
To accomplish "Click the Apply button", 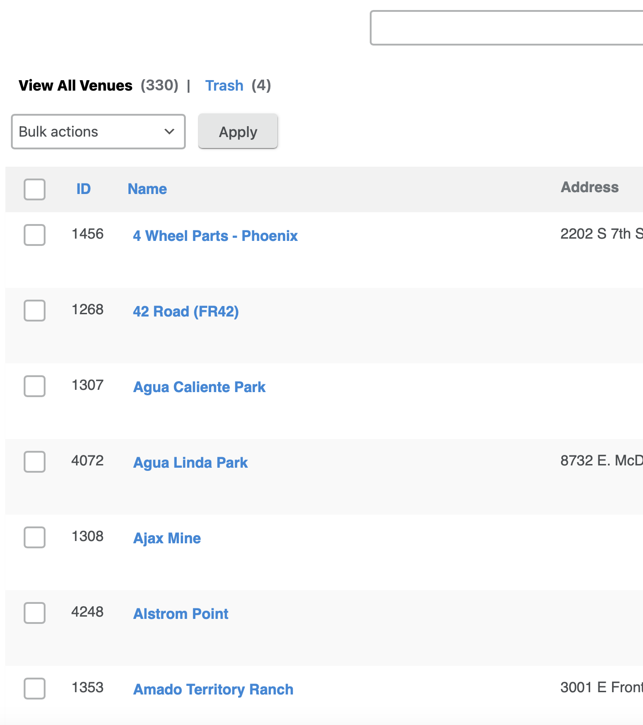I will (x=238, y=132).
